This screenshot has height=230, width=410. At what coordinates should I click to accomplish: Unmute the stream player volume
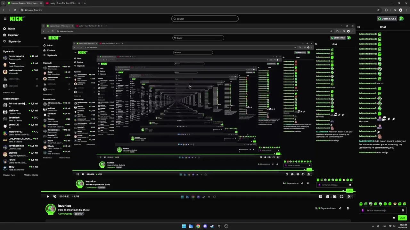click(x=55, y=196)
